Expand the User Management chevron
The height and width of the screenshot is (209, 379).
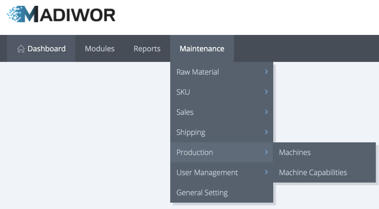266,172
